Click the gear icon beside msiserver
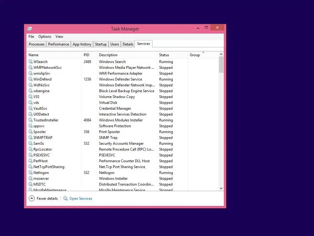The image size is (314, 236). point(30,178)
